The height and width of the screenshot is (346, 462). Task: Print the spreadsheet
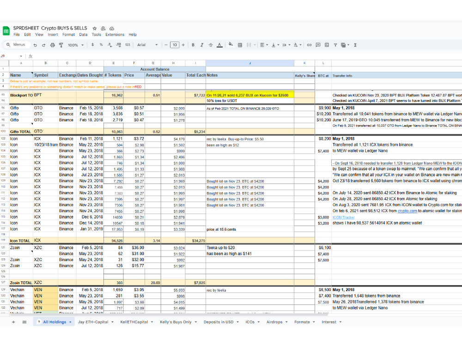click(53, 45)
